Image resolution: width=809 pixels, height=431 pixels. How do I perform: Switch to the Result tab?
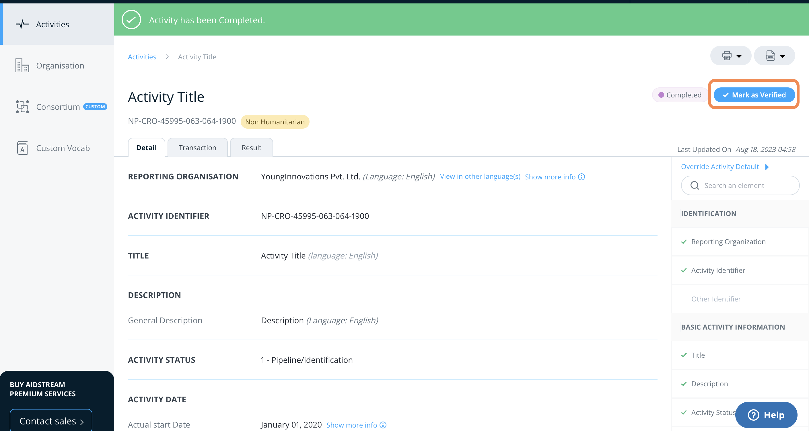click(x=251, y=148)
